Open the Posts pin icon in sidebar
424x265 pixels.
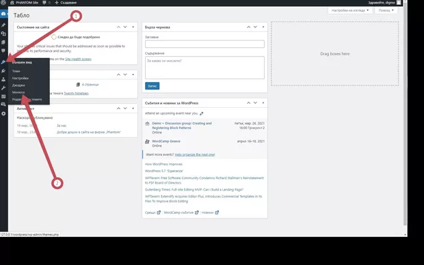pos(3,25)
